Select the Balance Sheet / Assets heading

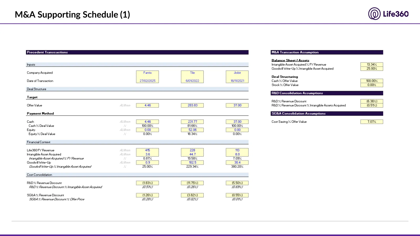tap(290, 61)
